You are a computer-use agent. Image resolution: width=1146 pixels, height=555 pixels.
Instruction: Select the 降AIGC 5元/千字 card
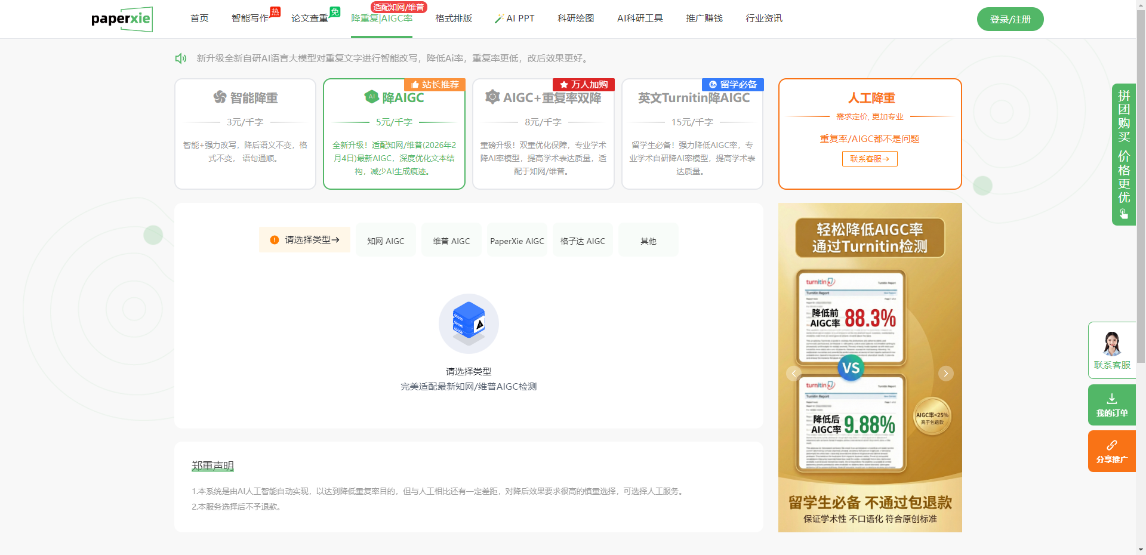tap(394, 134)
